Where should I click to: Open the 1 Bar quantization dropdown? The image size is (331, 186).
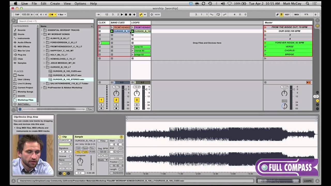[x=62, y=14]
